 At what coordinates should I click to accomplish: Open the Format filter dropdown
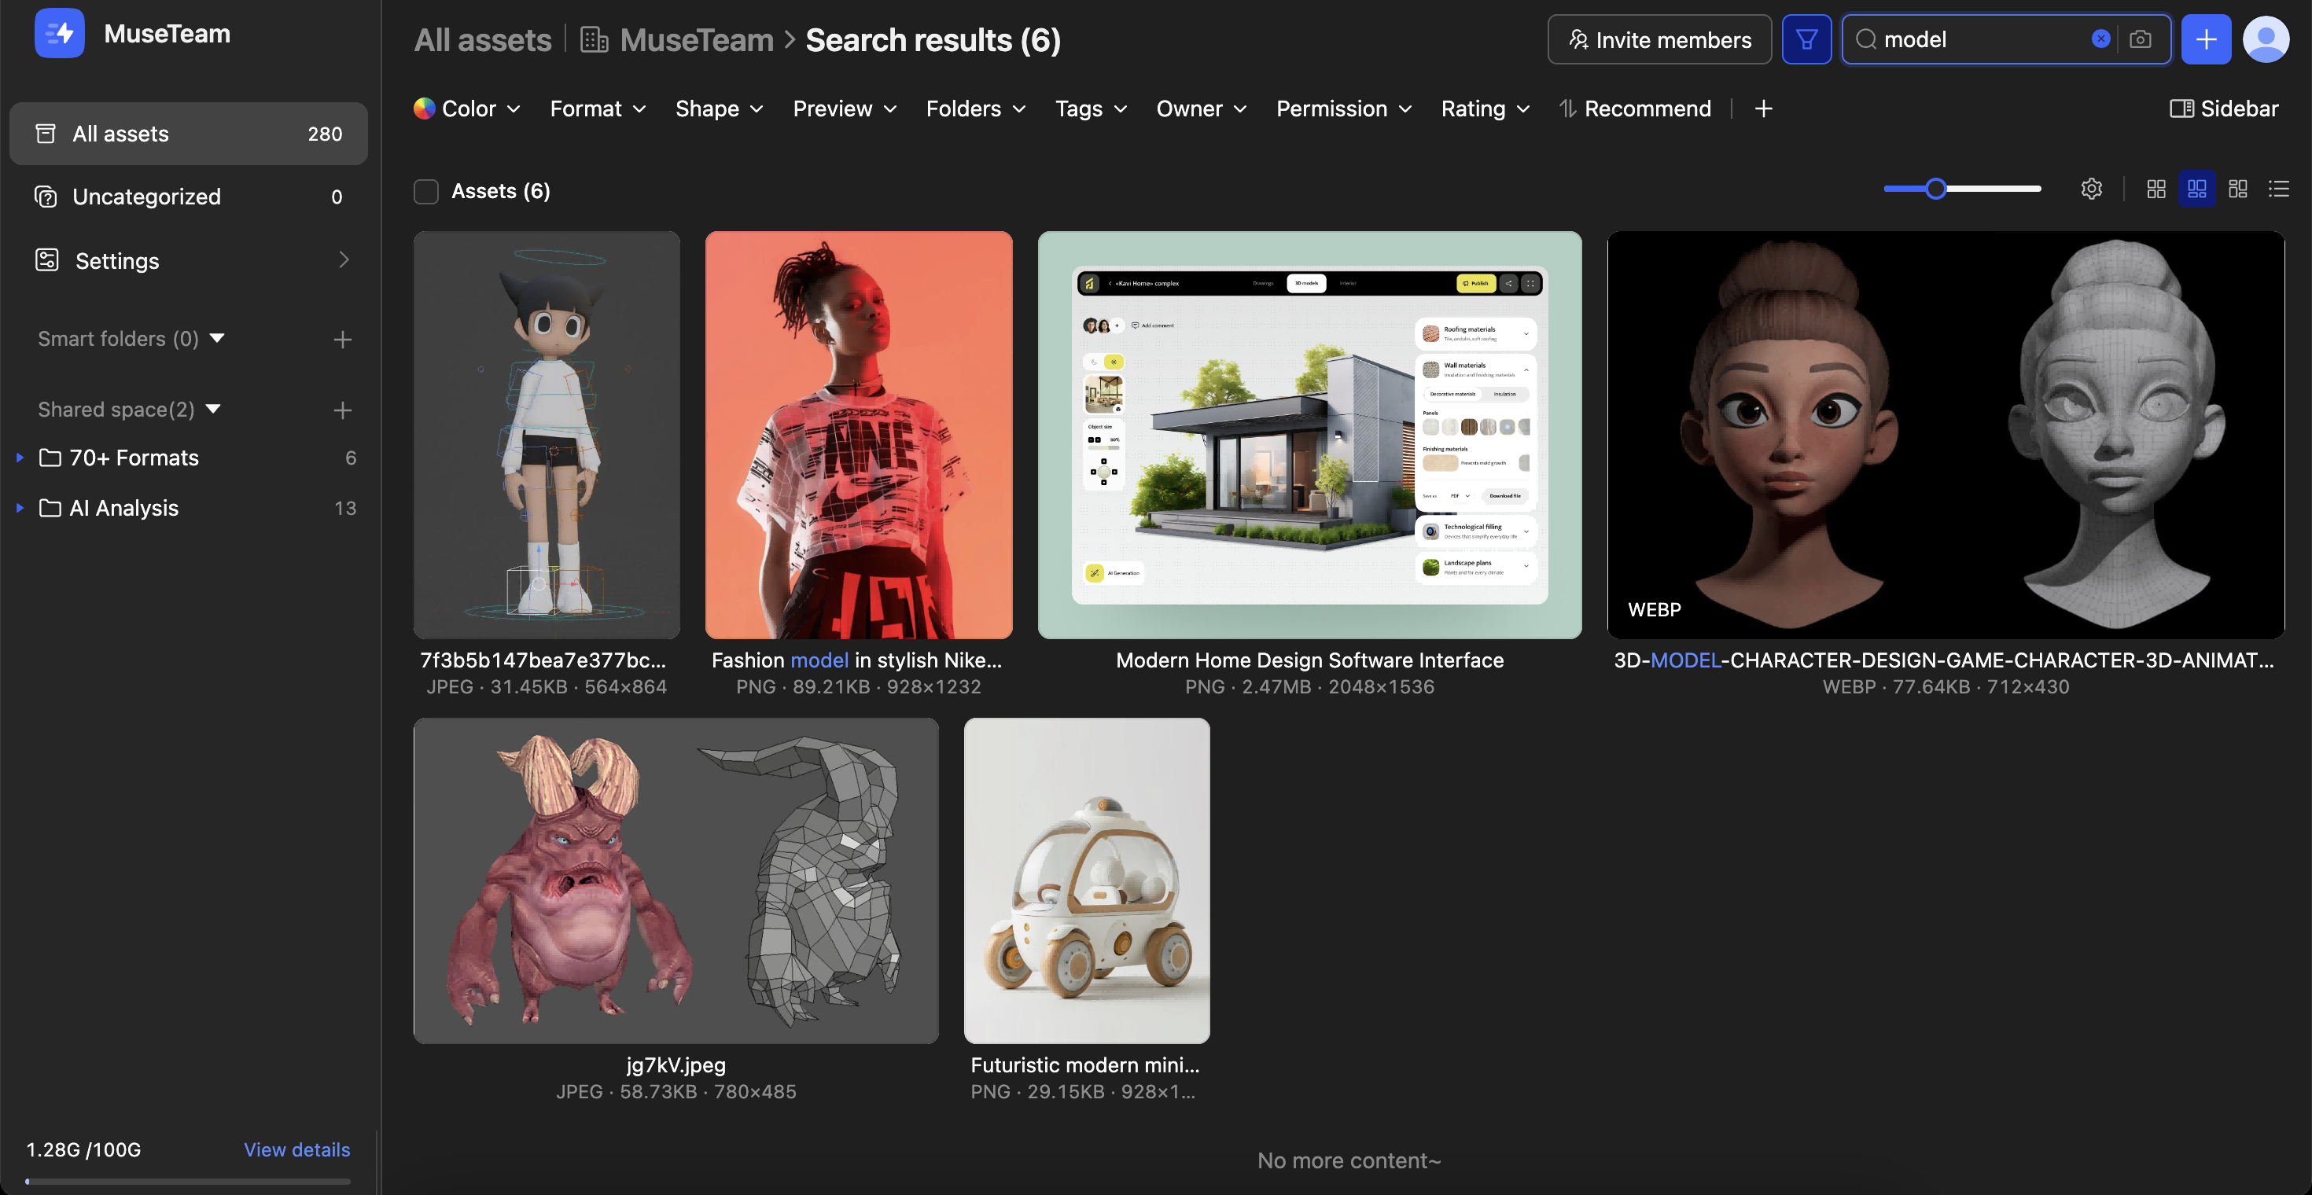click(x=598, y=108)
